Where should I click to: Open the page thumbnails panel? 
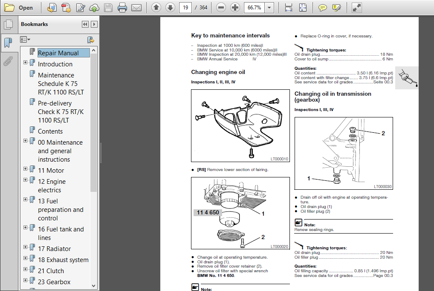click(9, 25)
